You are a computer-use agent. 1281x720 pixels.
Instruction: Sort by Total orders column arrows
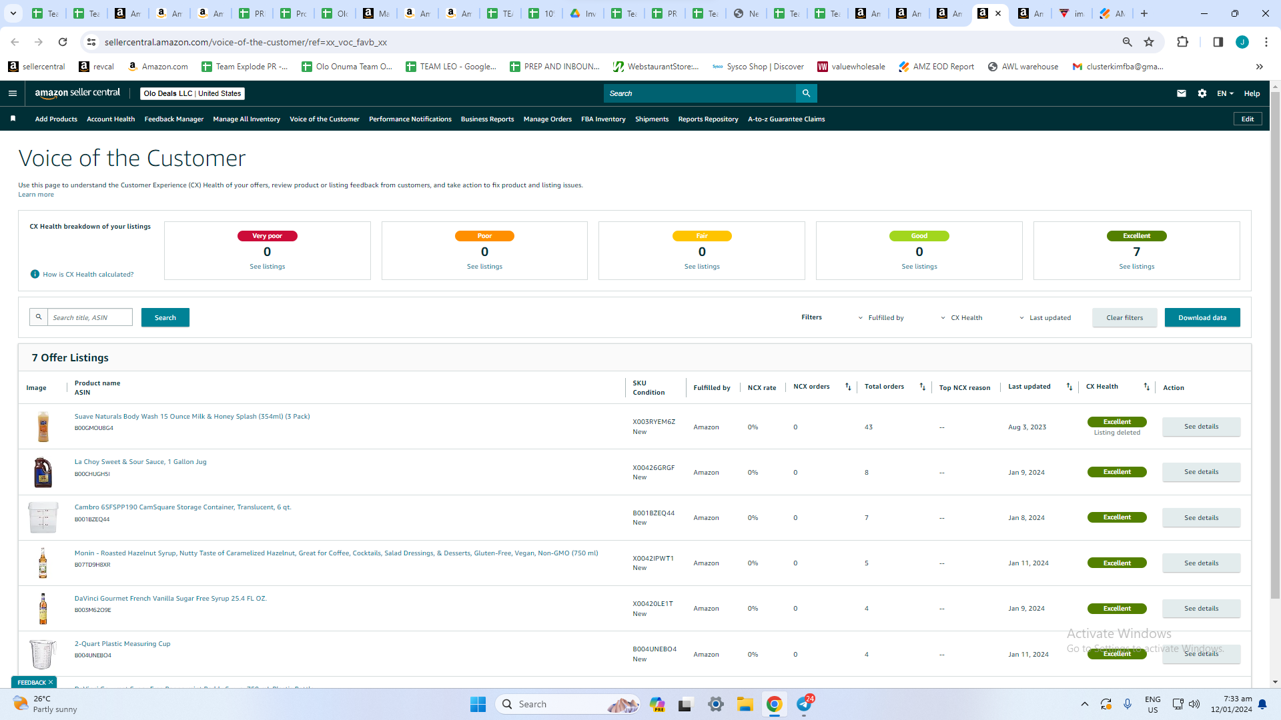(x=923, y=387)
